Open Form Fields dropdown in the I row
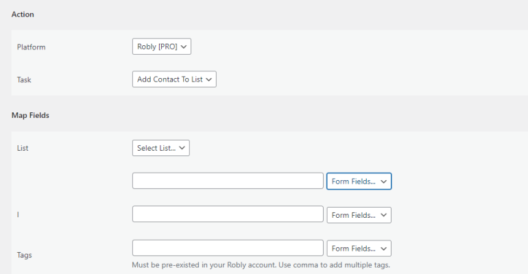 click(x=359, y=215)
